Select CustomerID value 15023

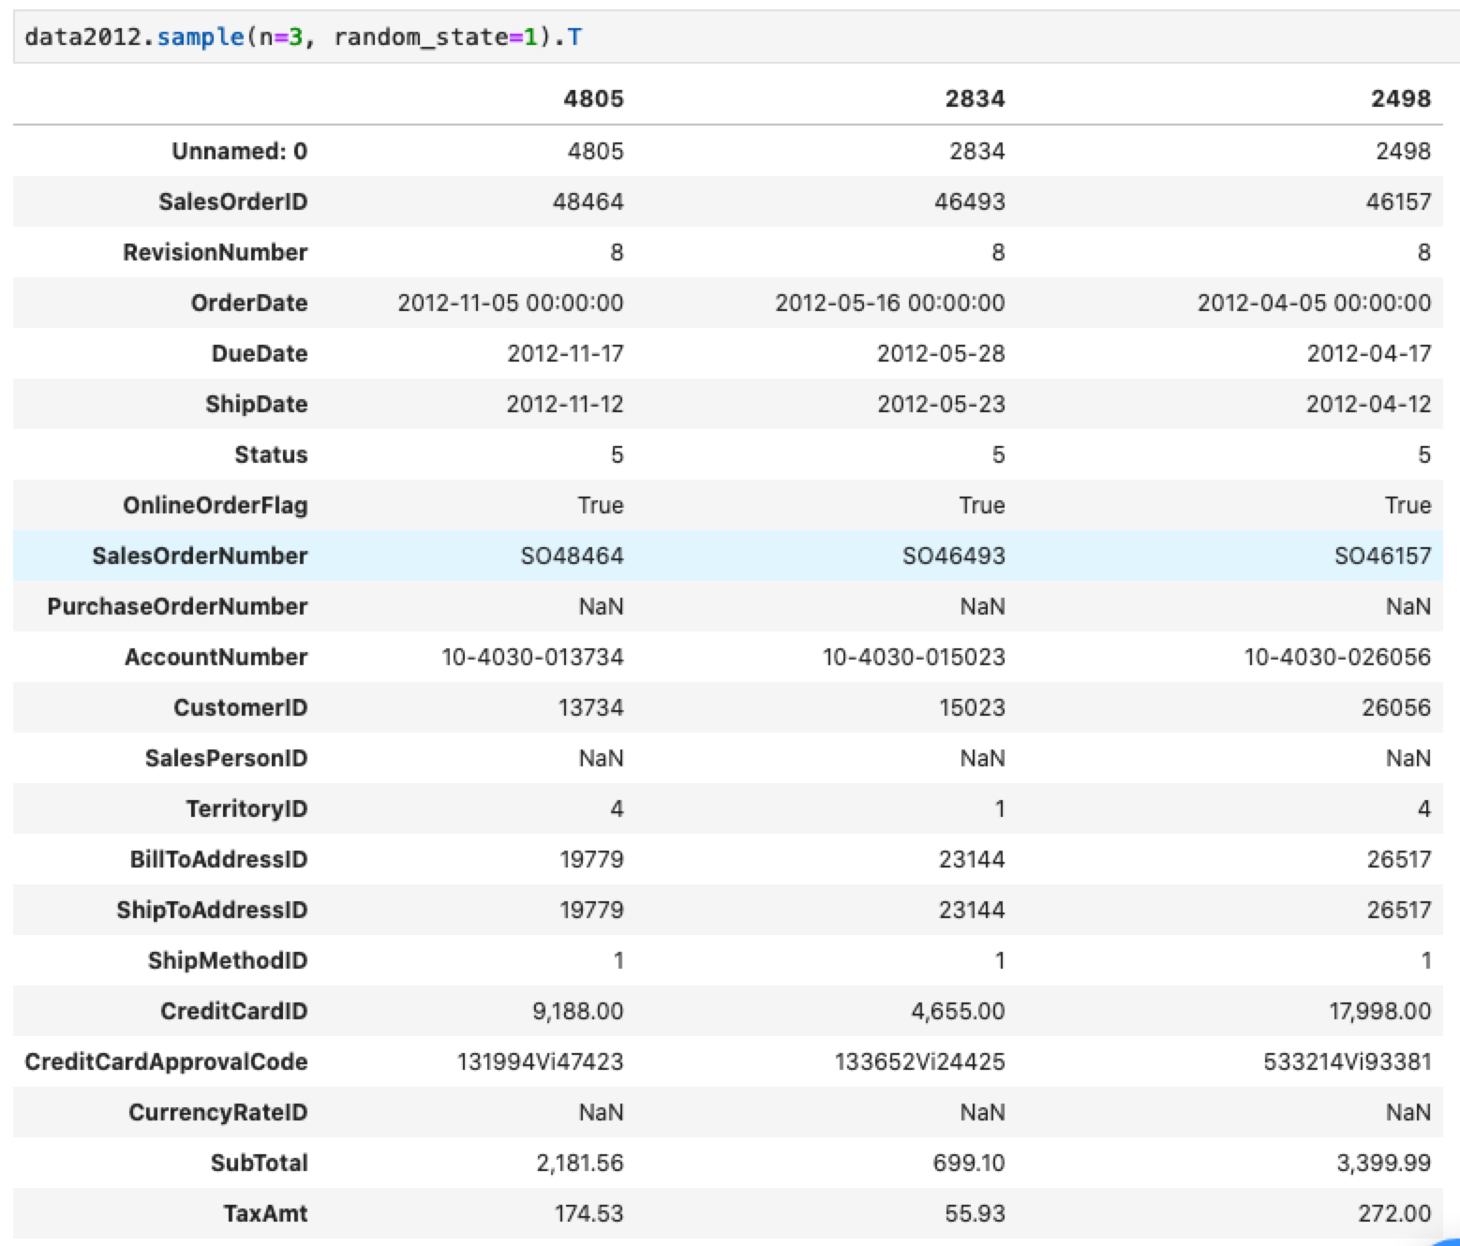[972, 708]
